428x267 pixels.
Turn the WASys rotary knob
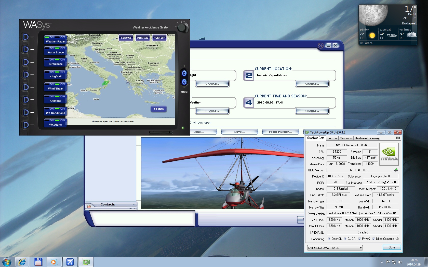pos(182,27)
